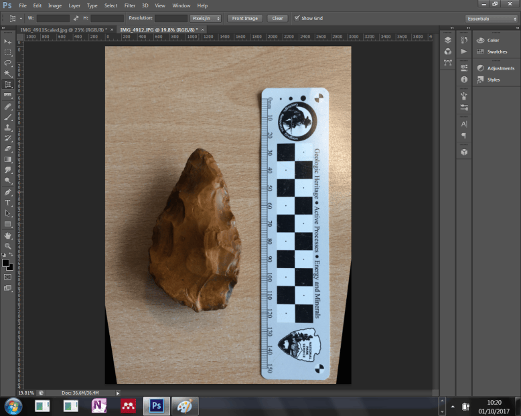Select the Eraser tool
This screenshot has height=416, width=521.
pos(7,149)
